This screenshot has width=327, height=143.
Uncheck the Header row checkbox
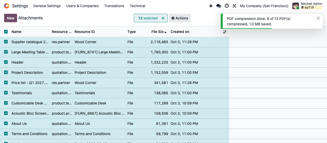pyautogui.click(x=6, y=62)
